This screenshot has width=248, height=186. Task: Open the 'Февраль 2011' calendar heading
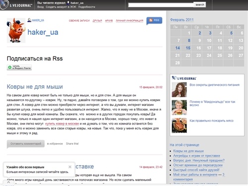(182, 20)
